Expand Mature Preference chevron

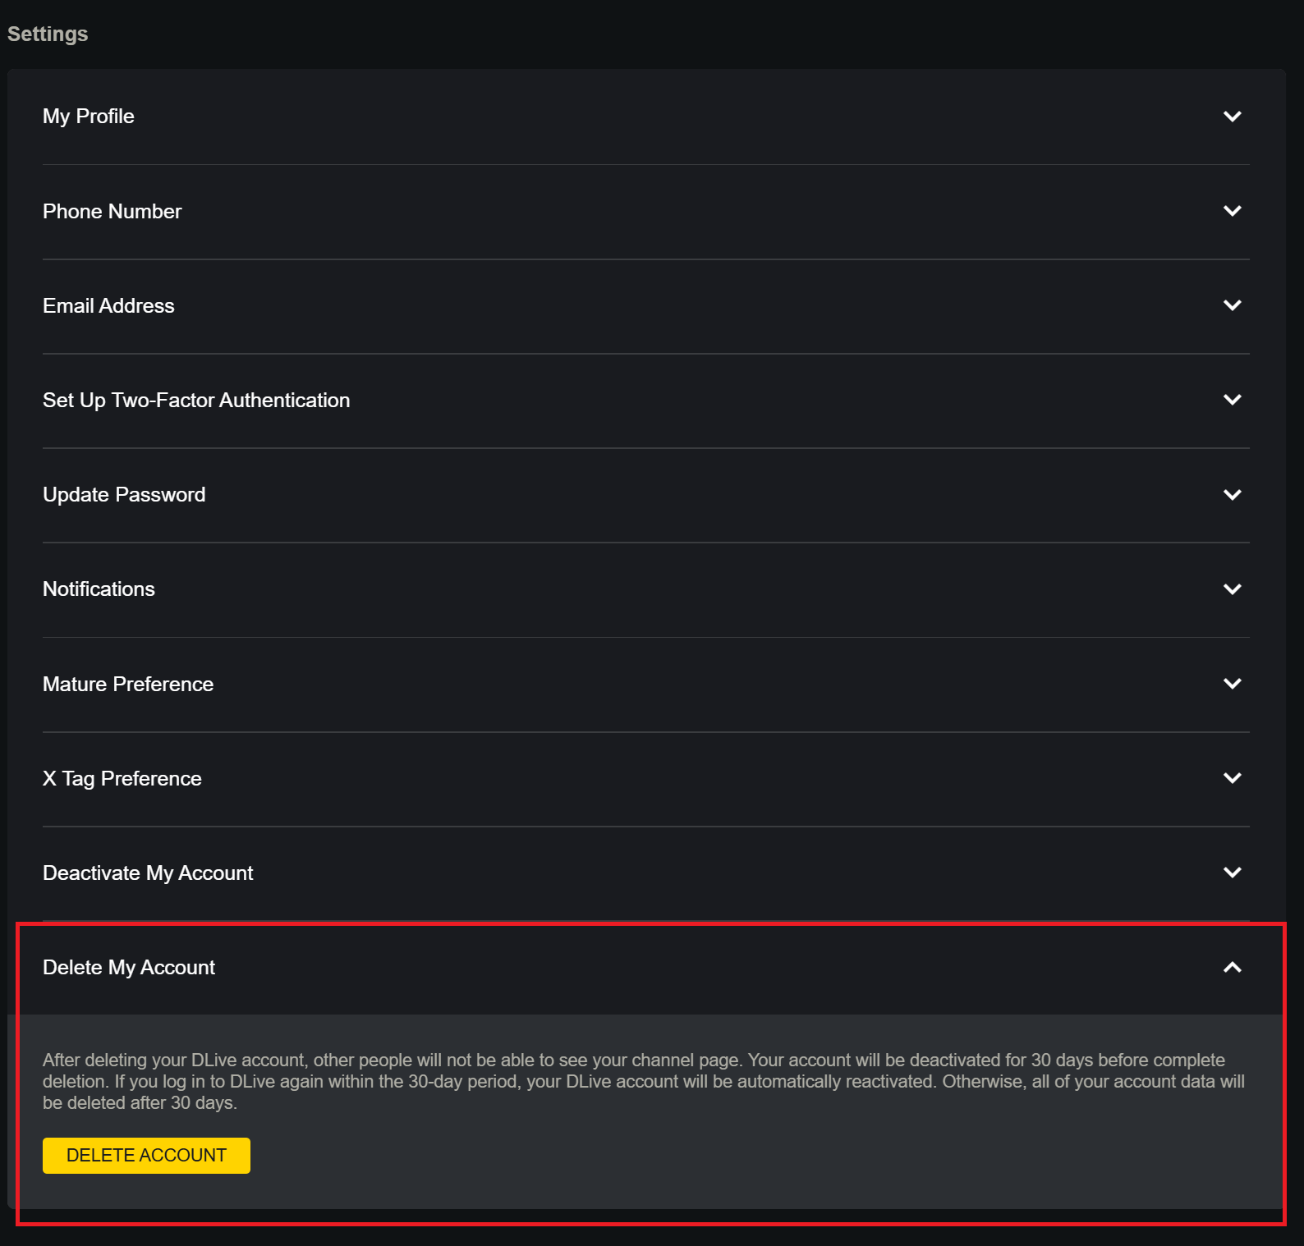1232,684
